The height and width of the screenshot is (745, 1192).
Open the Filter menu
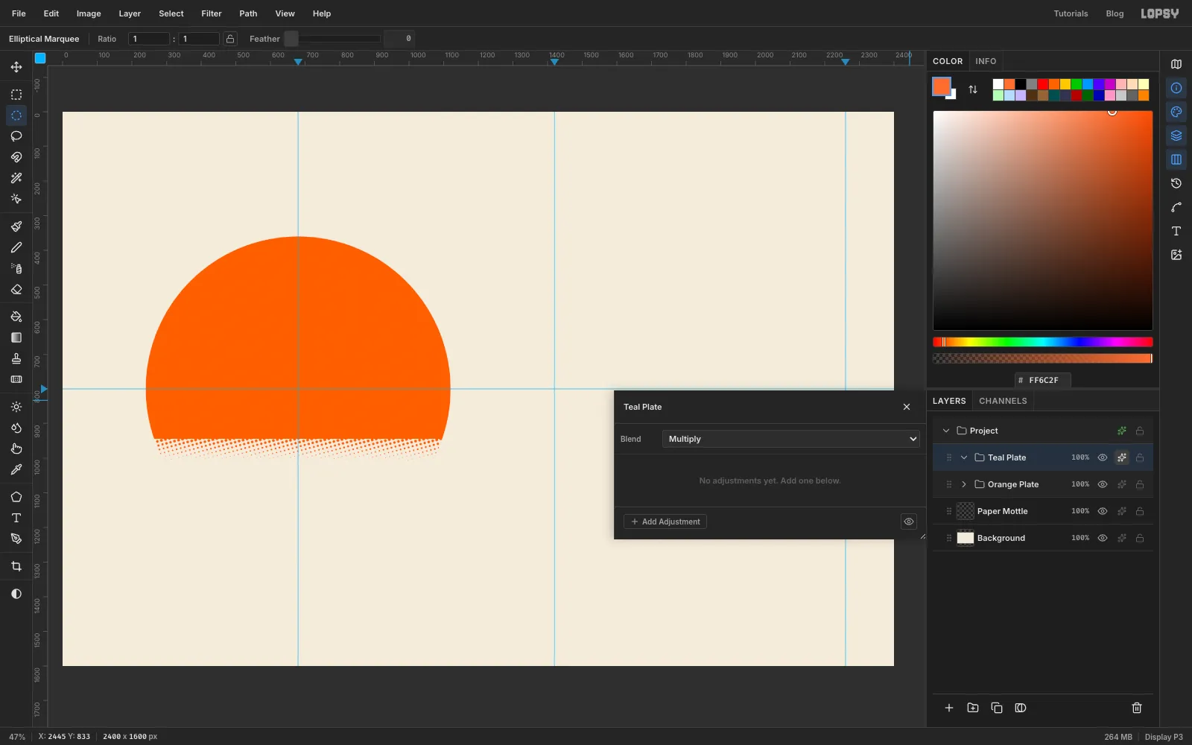pos(212,13)
